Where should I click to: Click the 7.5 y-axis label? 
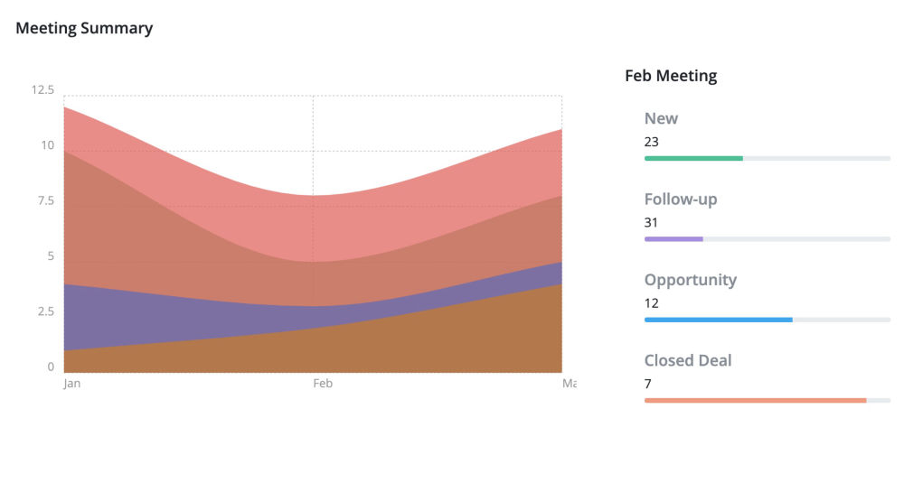click(44, 200)
